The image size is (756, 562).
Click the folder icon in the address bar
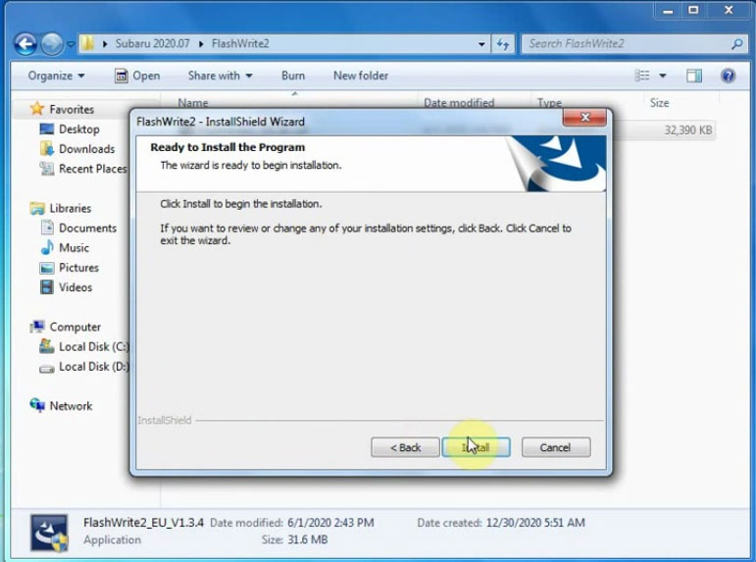pyautogui.click(x=87, y=43)
